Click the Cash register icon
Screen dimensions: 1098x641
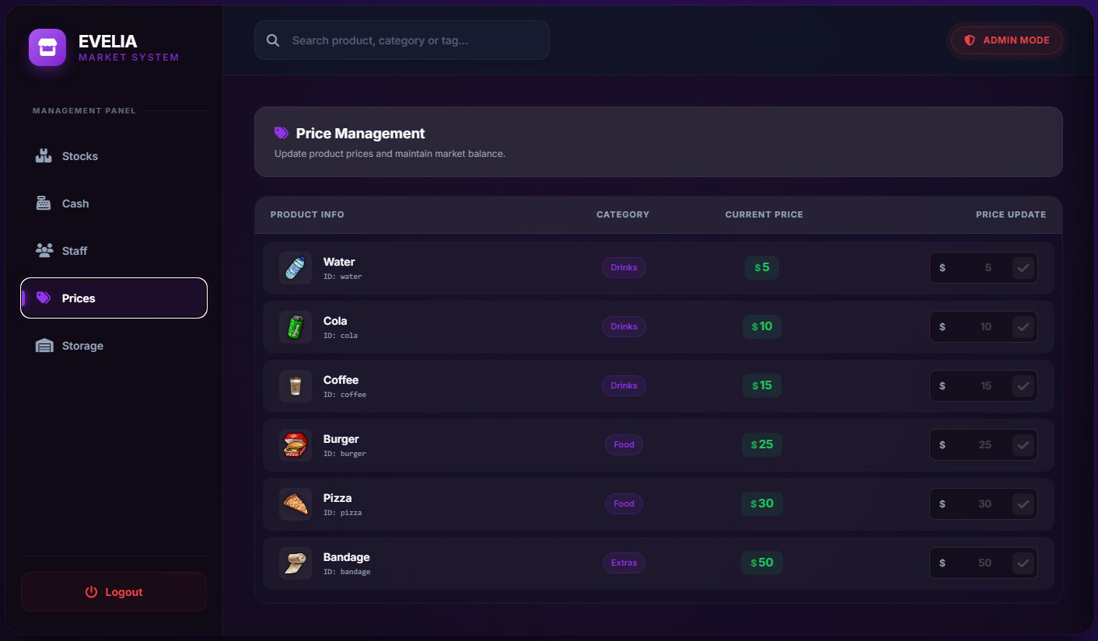(43, 203)
